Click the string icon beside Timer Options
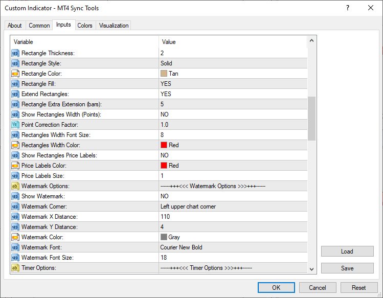The height and width of the screenshot is (298, 383). pos(15,268)
